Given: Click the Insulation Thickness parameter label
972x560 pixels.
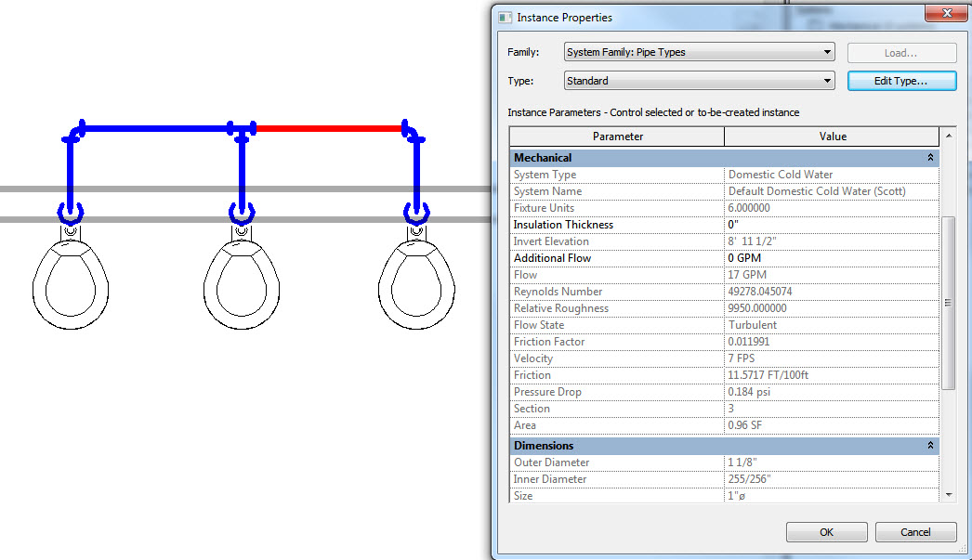Looking at the screenshot, I should click(563, 225).
